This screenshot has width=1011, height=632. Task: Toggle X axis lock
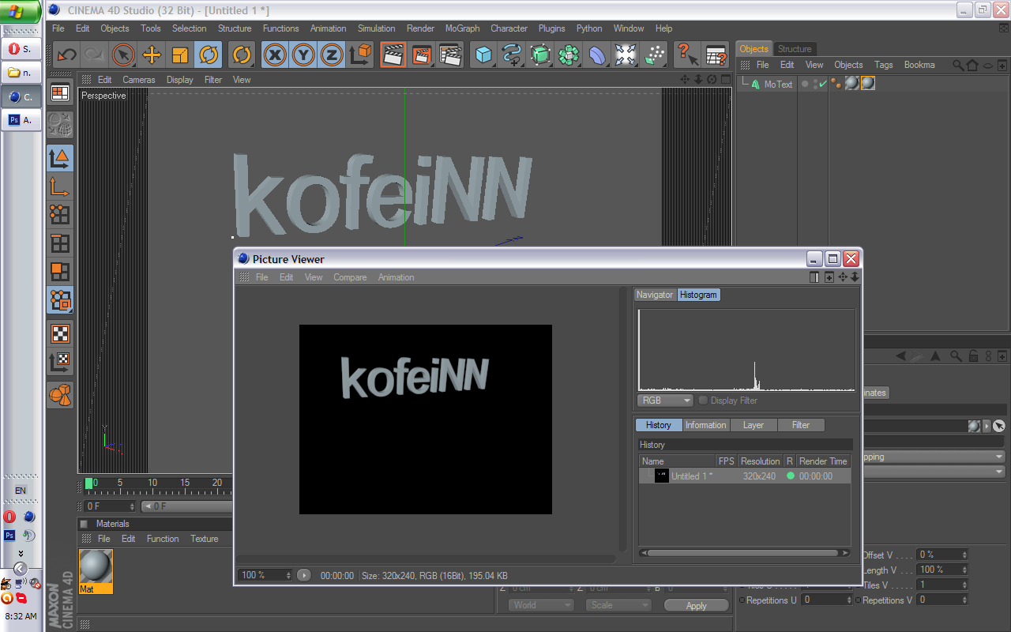(x=275, y=55)
